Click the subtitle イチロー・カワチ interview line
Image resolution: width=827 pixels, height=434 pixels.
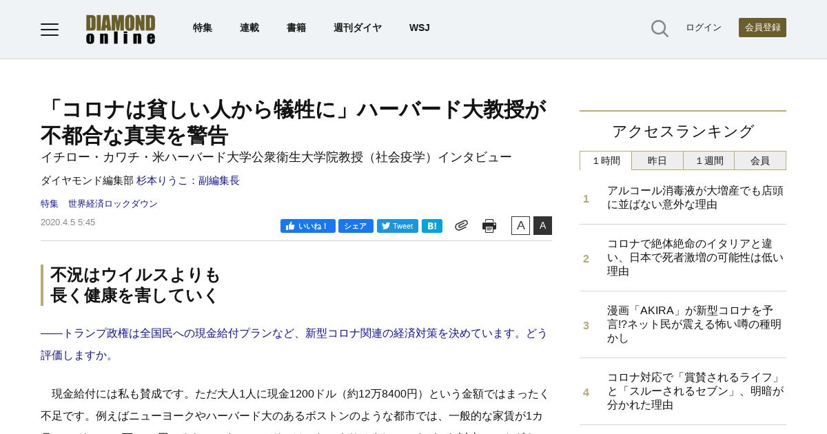pyautogui.click(x=276, y=157)
